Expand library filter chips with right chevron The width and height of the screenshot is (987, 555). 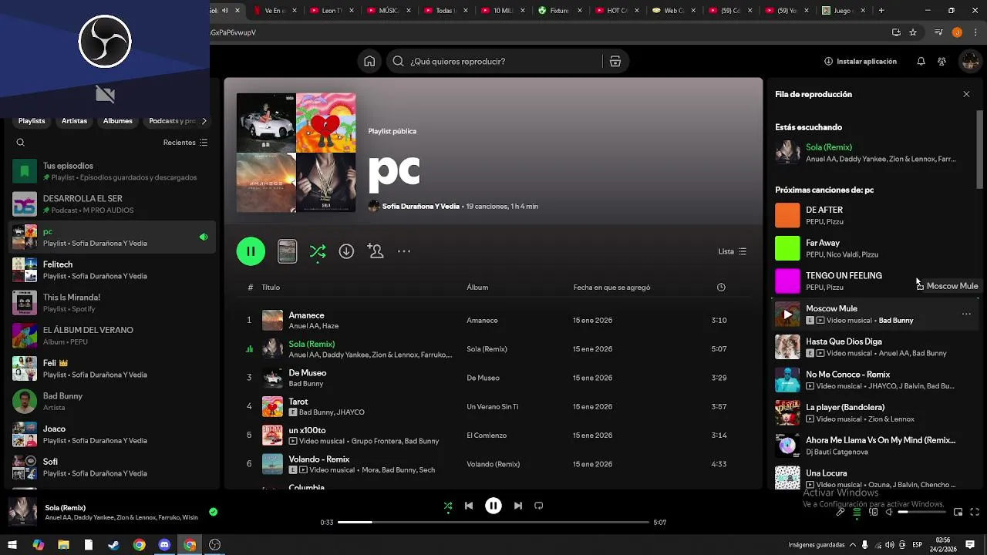coord(204,121)
